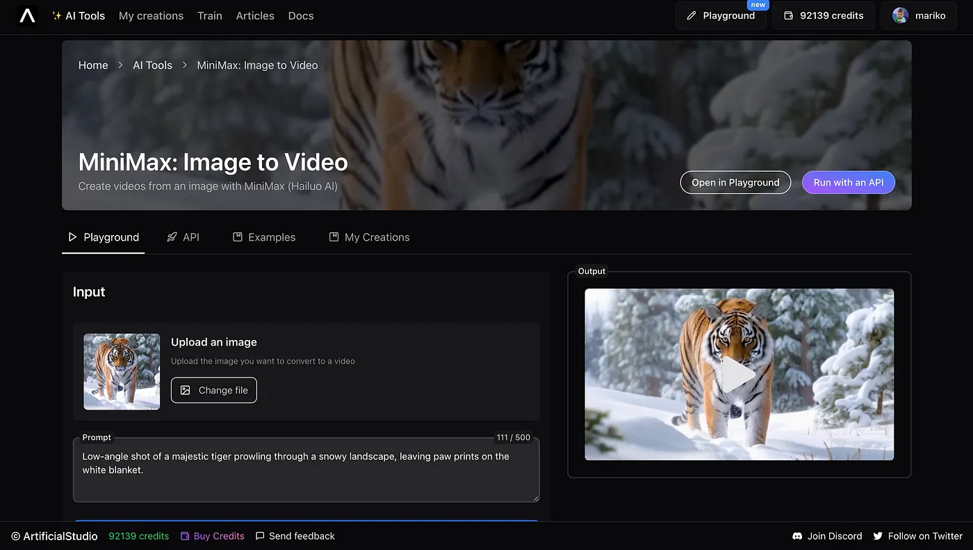Click Follow on Twitter link
This screenshot has width=973, height=550.
click(x=918, y=536)
